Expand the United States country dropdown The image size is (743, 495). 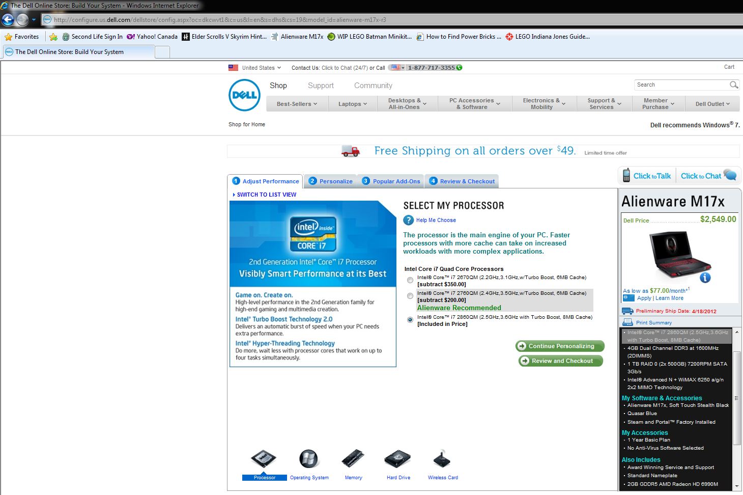[261, 68]
